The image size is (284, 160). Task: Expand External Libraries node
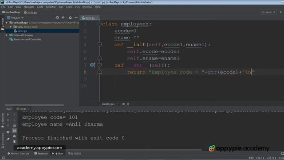[x=7, y=35]
